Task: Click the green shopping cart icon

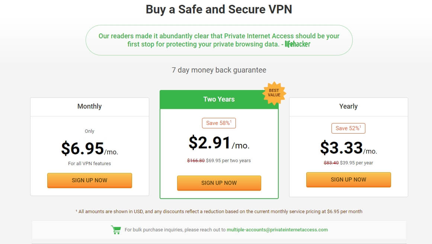Action: 116,229
